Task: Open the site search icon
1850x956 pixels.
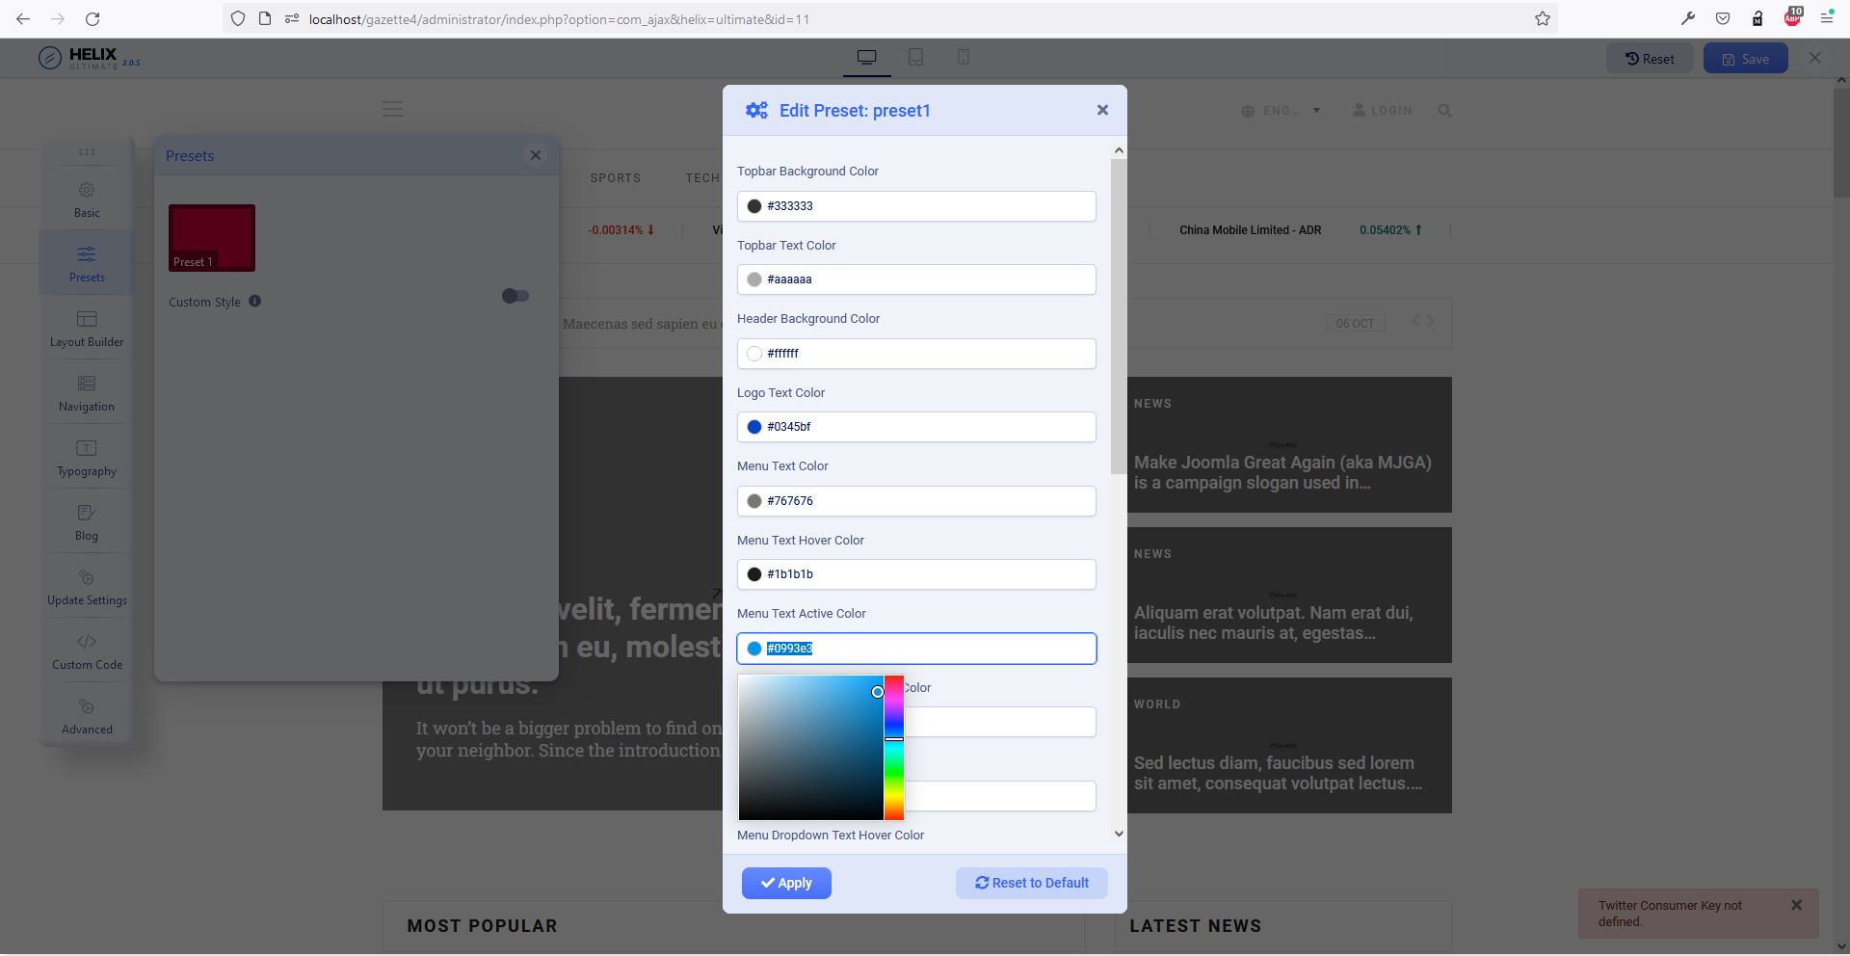Action: (1444, 111)
